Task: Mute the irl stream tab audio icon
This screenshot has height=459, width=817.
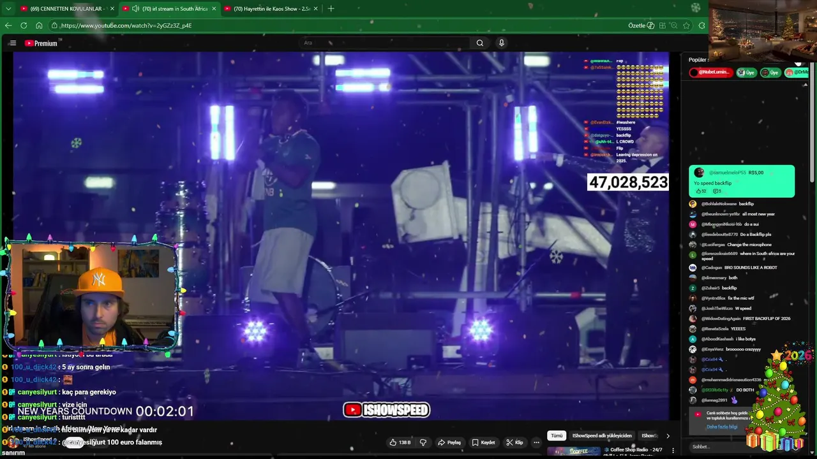Action: [135, 9]
